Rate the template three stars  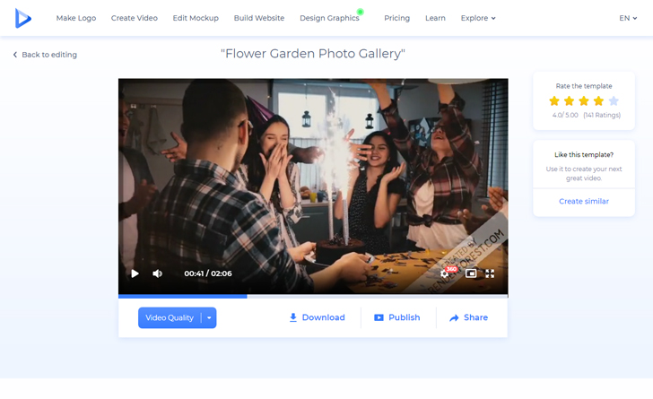(584, 100)
